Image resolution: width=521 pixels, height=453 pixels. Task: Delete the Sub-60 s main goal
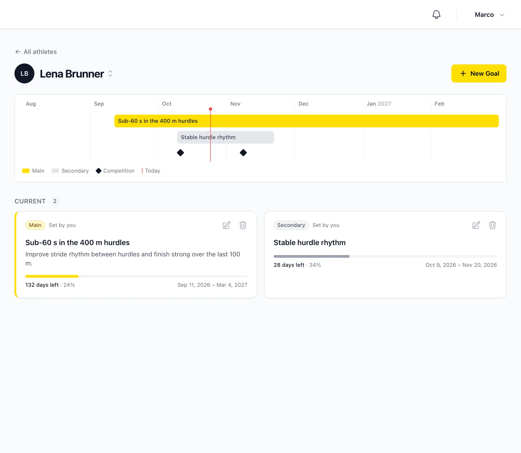tap(243, 225)
